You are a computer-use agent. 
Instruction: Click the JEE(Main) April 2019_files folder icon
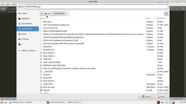pos(41,65)
